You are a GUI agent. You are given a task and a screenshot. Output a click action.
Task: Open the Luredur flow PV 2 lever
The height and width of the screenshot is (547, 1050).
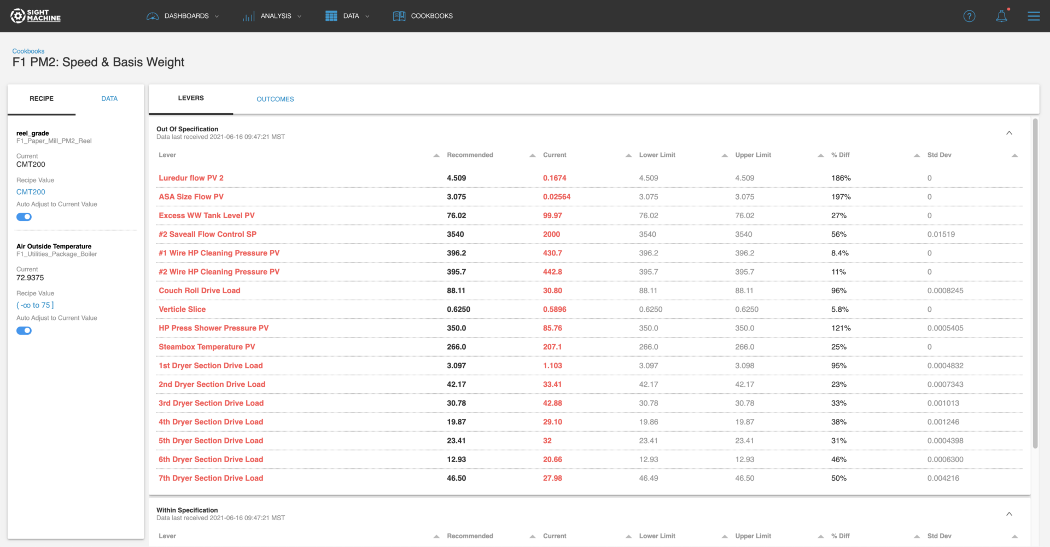(191, 178)
